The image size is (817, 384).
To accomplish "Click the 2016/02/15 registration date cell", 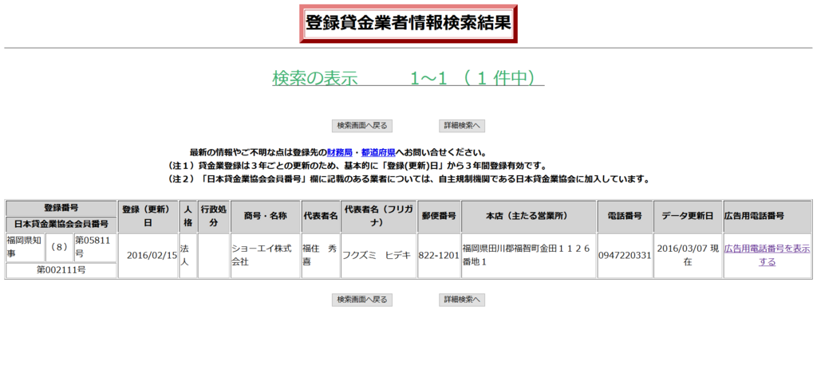I will (148, 256).
